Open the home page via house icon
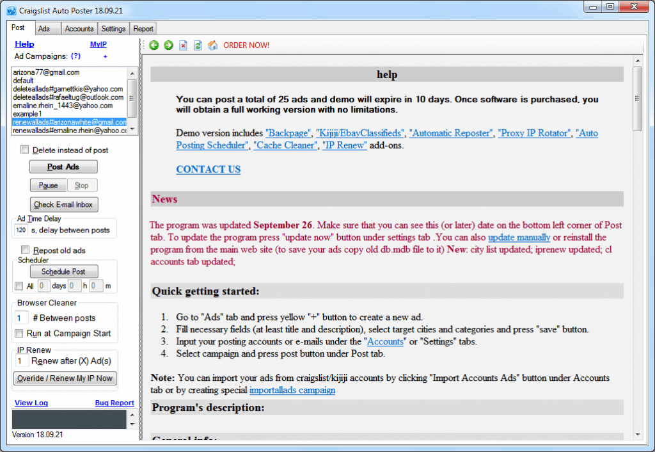This screenshot has width=655, height=452. (x=212, y=45)
